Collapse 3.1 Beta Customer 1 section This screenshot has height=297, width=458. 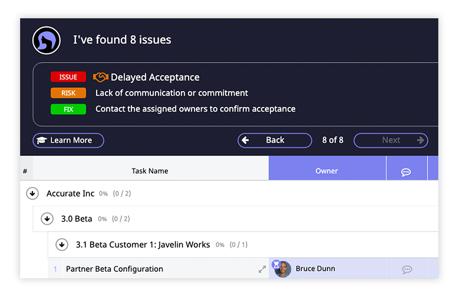pos(62,244)
